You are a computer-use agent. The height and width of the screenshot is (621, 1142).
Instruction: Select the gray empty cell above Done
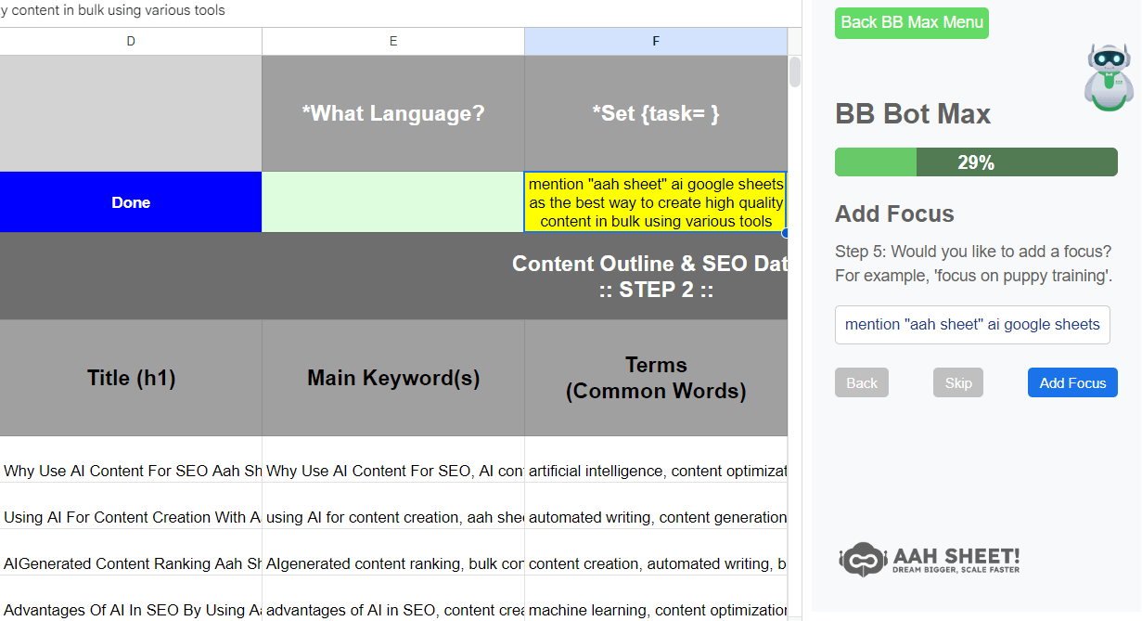point(131,113)
